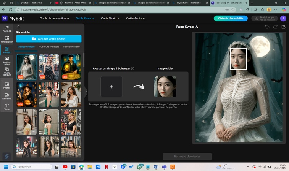
Task: Click the undo arrow icon
Action: (267, 27)
